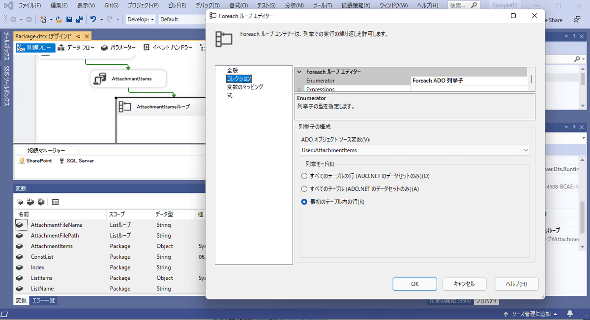
Task: Click the new project icon in toolbar
Action: coord(43,20)
